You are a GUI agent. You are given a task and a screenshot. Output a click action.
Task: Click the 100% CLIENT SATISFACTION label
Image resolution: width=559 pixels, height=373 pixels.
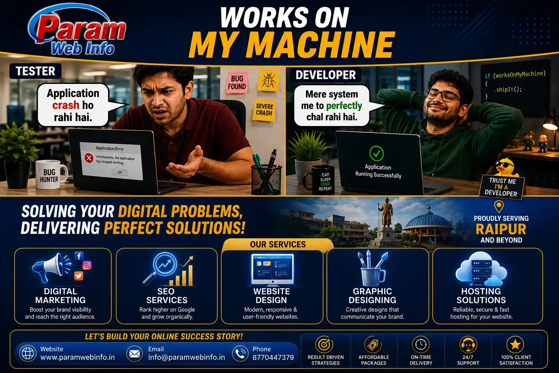pyautogui.click(x=516, y=360)
